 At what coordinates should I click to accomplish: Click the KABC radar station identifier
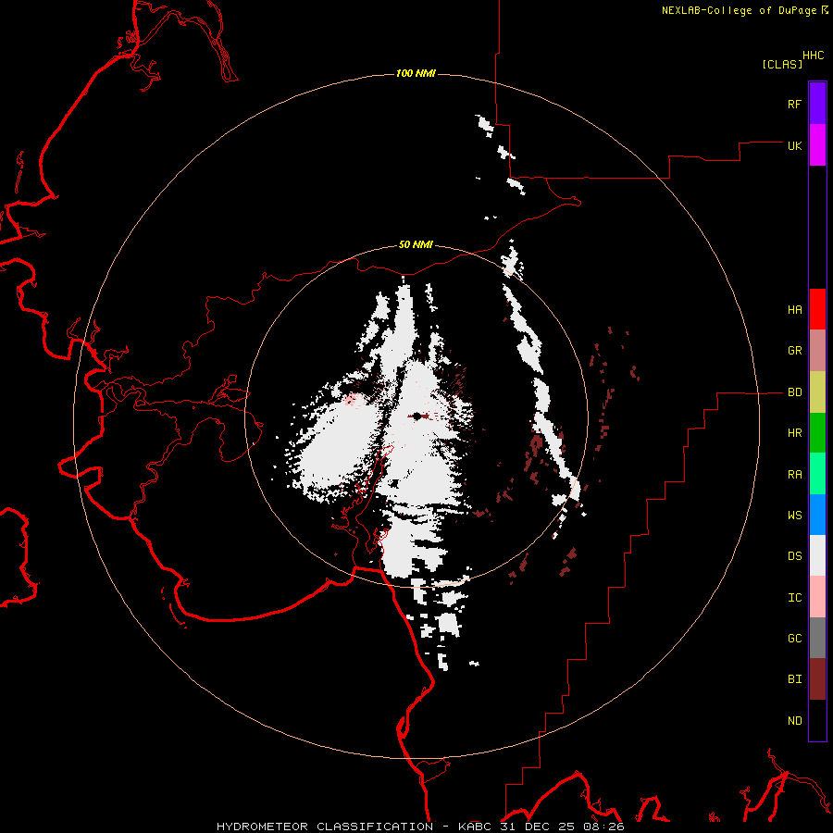pyautogui.click(x=476, y=827)
